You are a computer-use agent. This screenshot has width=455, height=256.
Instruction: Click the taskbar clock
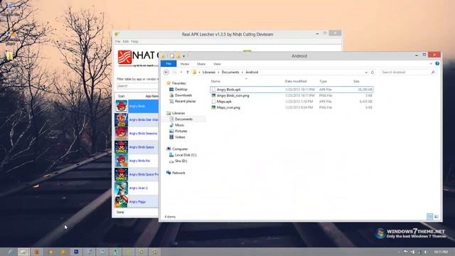click(x=441, y=252)
